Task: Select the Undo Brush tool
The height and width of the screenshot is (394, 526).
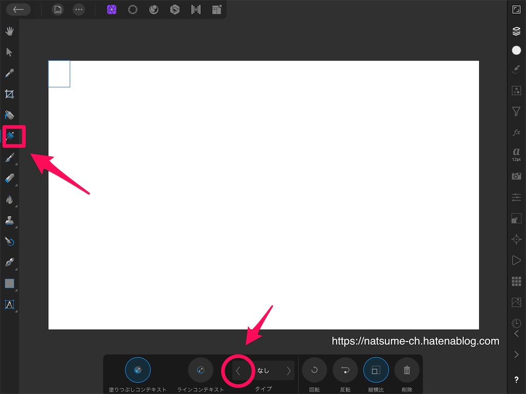Action: [9, 241]
